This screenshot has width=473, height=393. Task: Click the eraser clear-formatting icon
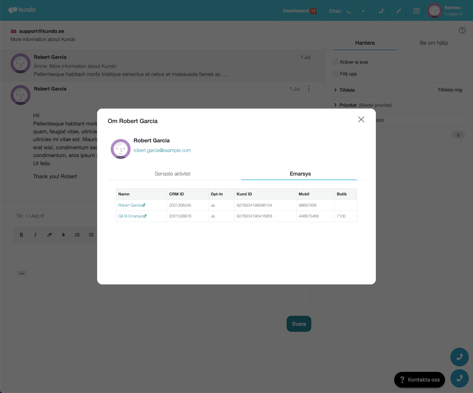(x=49, y=235)
